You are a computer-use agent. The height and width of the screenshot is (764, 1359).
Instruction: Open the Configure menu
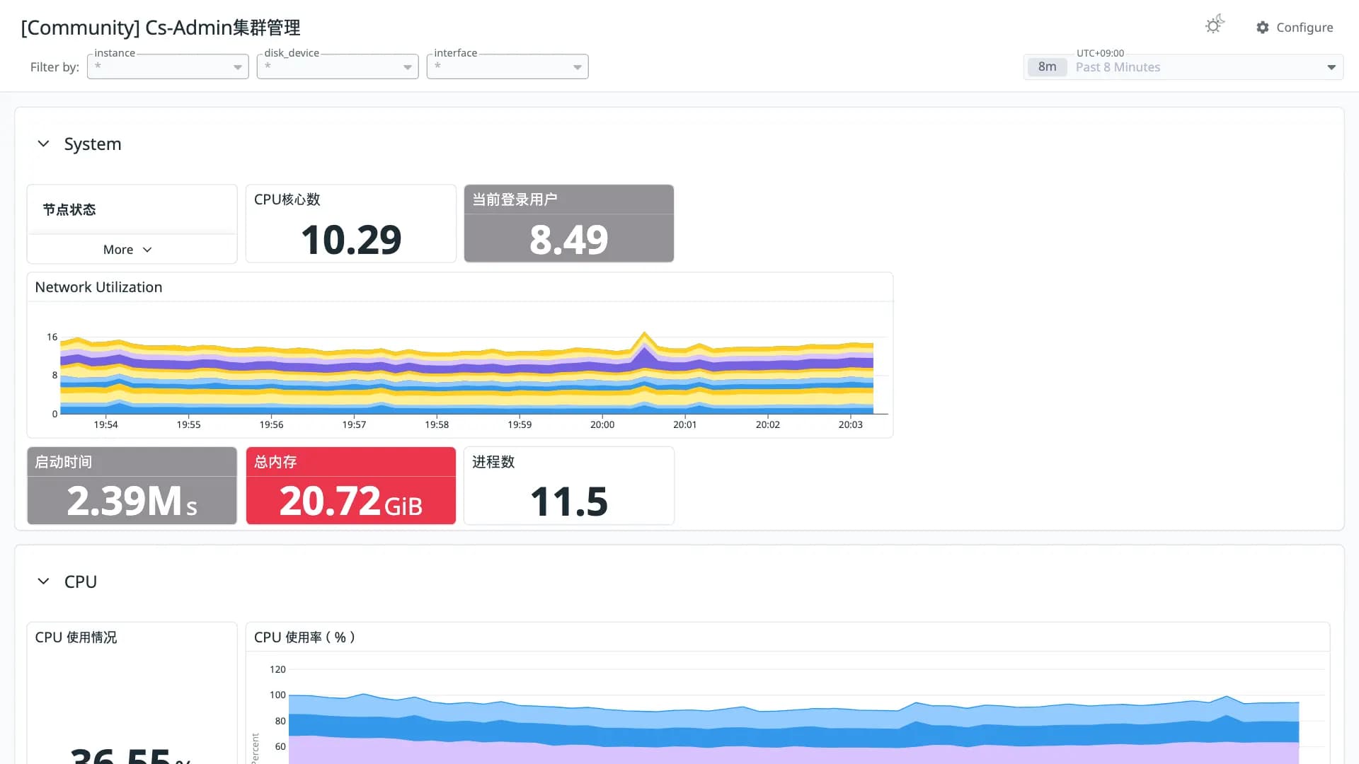1295,28
